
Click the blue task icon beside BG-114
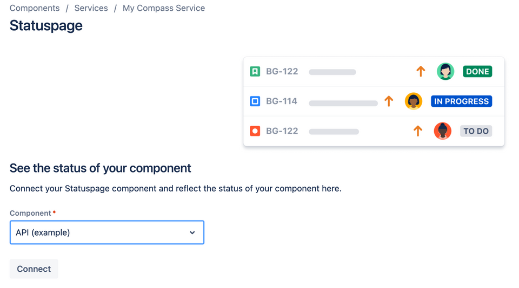(255, 101)
